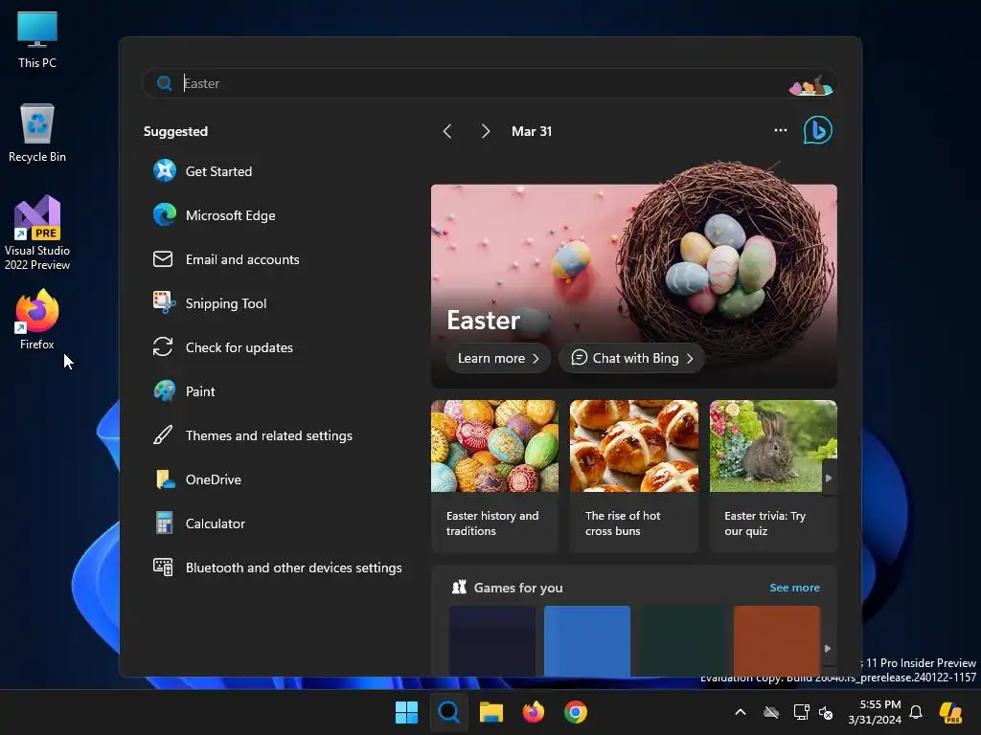Click the muted volume tray icon
Viewport: 981px width, 735px height.
826,712
